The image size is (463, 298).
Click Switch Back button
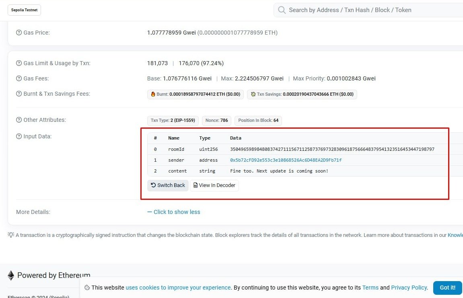coord(168,185)
